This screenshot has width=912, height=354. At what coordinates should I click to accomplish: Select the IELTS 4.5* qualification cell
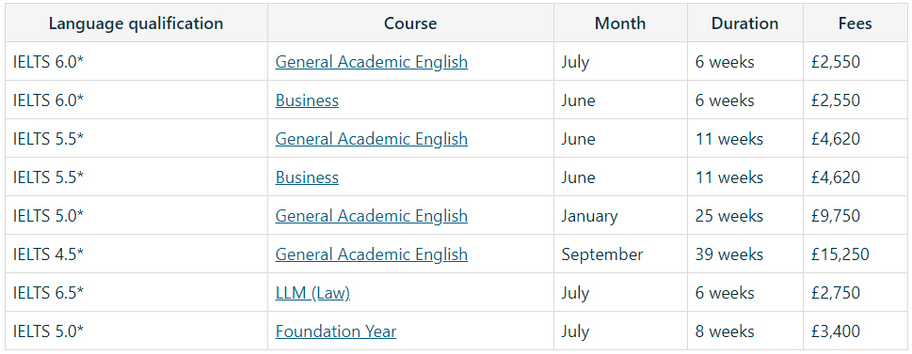click(136, 254)
